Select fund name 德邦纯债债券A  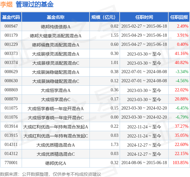[x=56, y=27]
